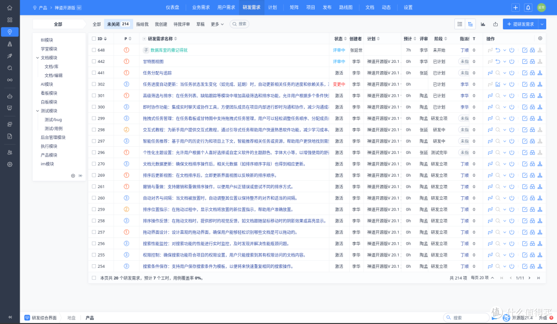Open the 更多 filter dropdown
557x324 pixels.
point(217,24)
